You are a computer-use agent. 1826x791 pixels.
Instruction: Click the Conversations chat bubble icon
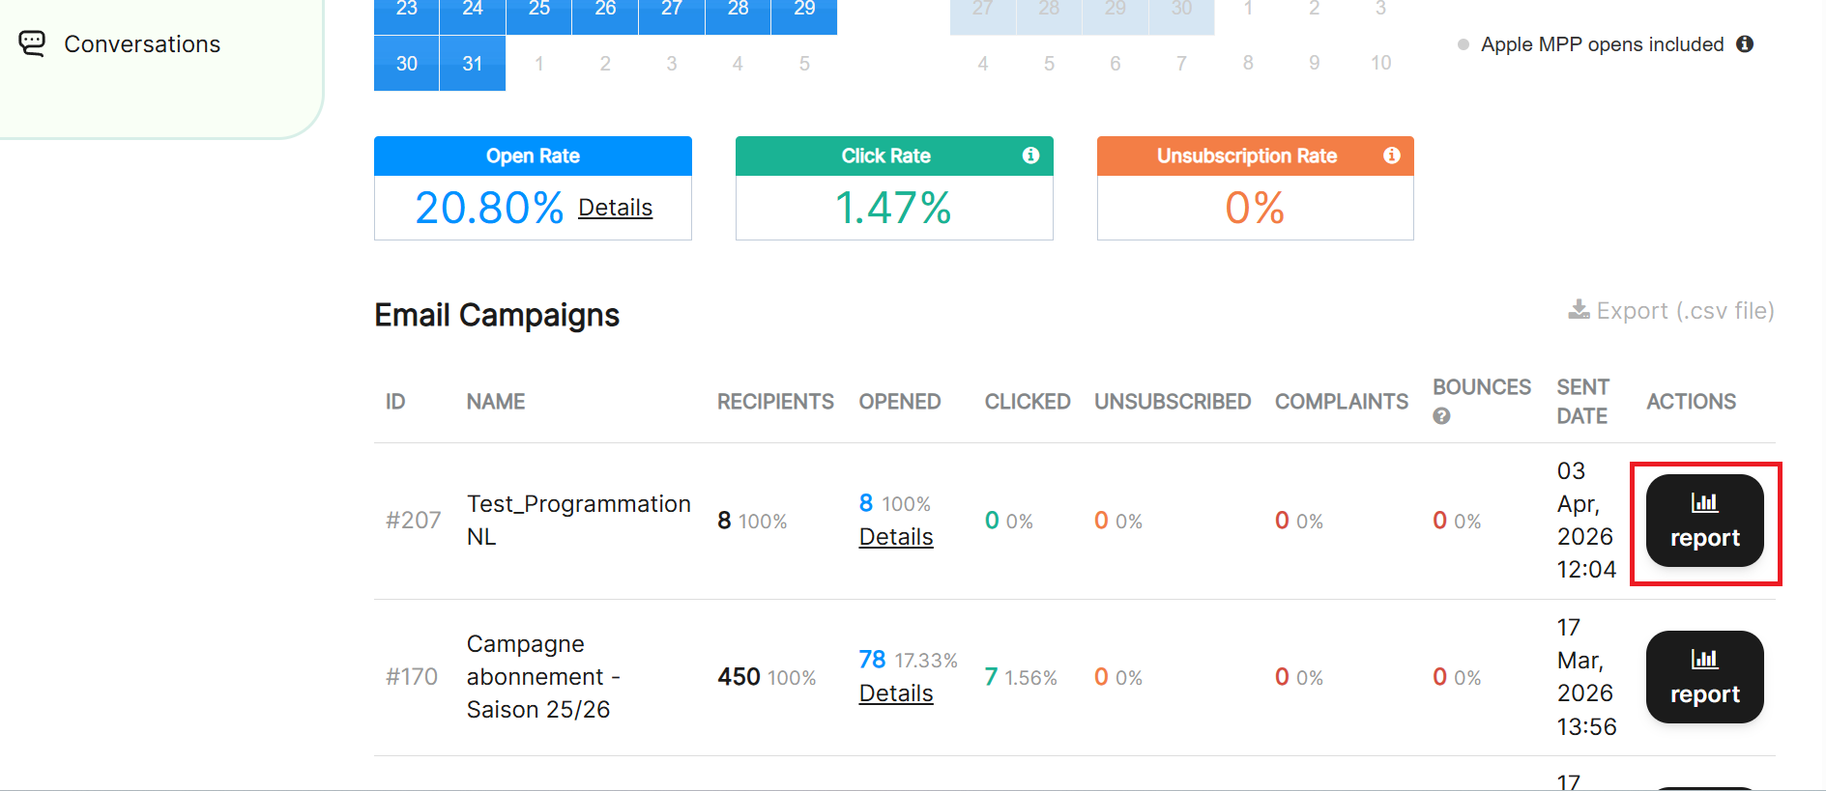click(x=32, y=43)
